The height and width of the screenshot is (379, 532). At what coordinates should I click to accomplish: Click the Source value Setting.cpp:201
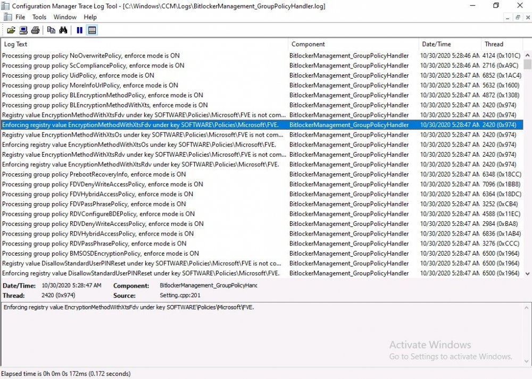pos(180,295)
